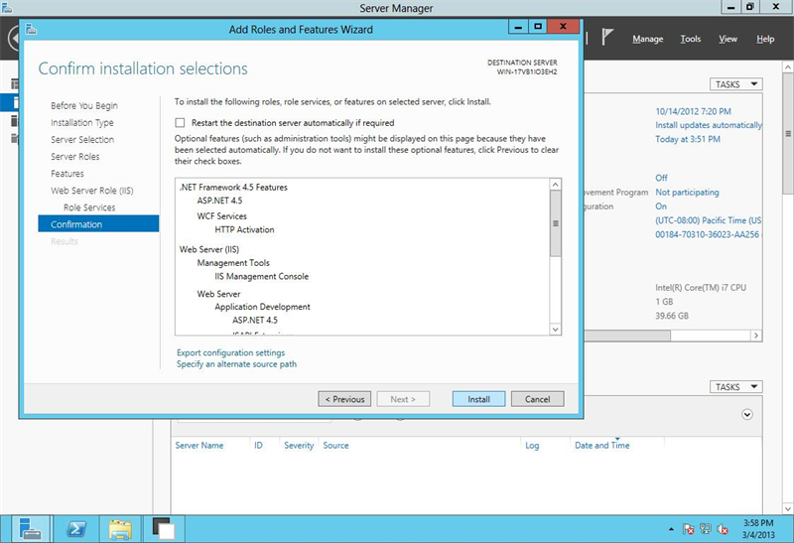Select .NET Framework 4.5 Features entry
This screenshot has height=543, width=794.
click(x=233, y=188)
